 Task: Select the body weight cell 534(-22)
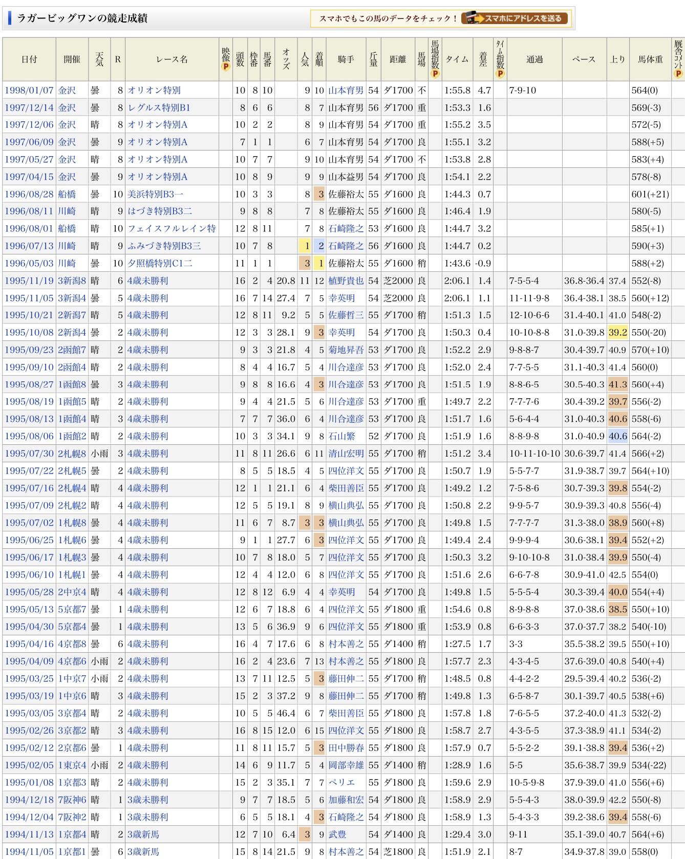(x=650, y=765)
